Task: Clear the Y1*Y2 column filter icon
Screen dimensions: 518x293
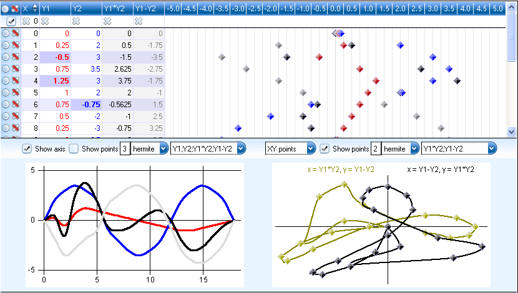Action: (x=107, y=21)
